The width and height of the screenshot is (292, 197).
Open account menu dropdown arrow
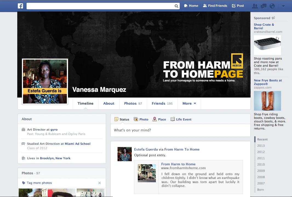(283, 6)
